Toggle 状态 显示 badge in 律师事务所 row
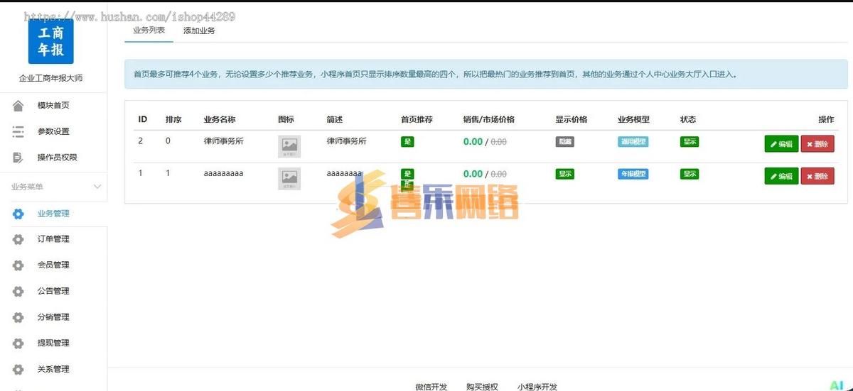This screenshot has width=853, height=391. [x=689, y=142]
